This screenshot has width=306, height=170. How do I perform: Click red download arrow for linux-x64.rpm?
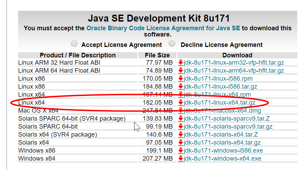coord(181,95)
